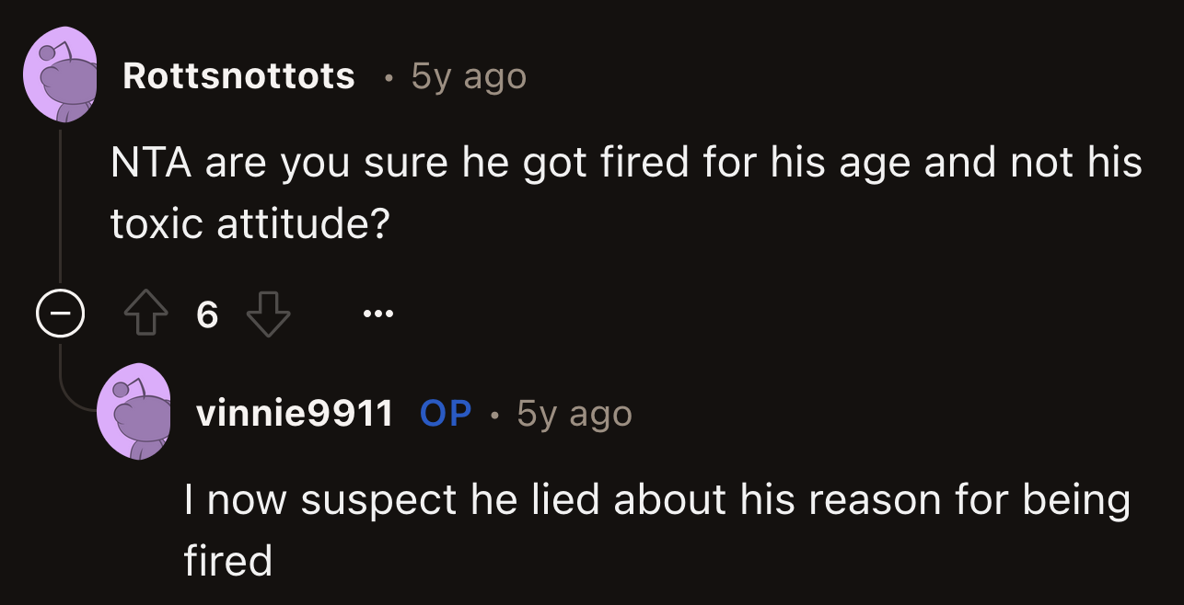Hide the reply chain using the circled minus

59,314
